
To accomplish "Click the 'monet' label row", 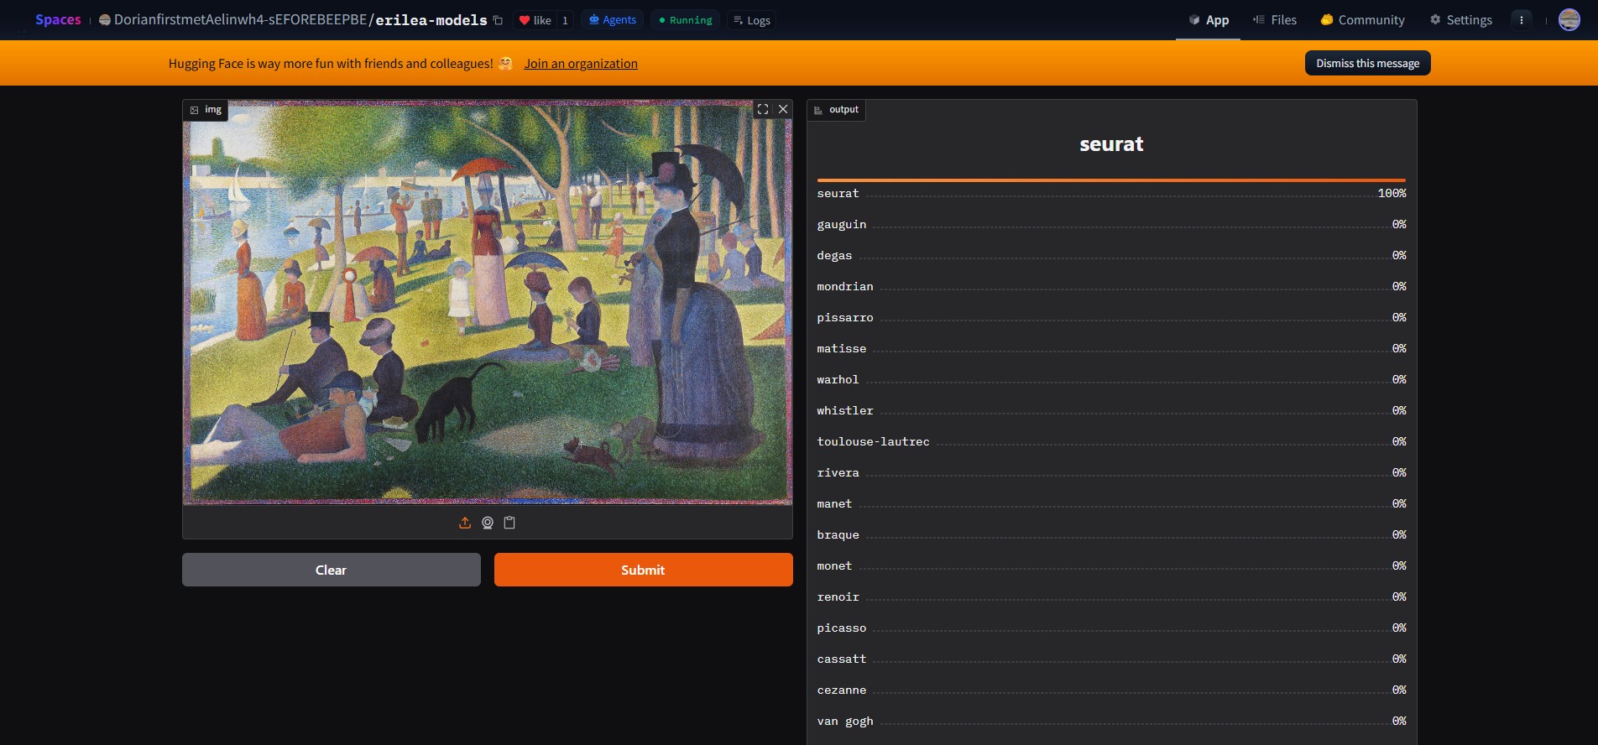I will coord(1111,566).
